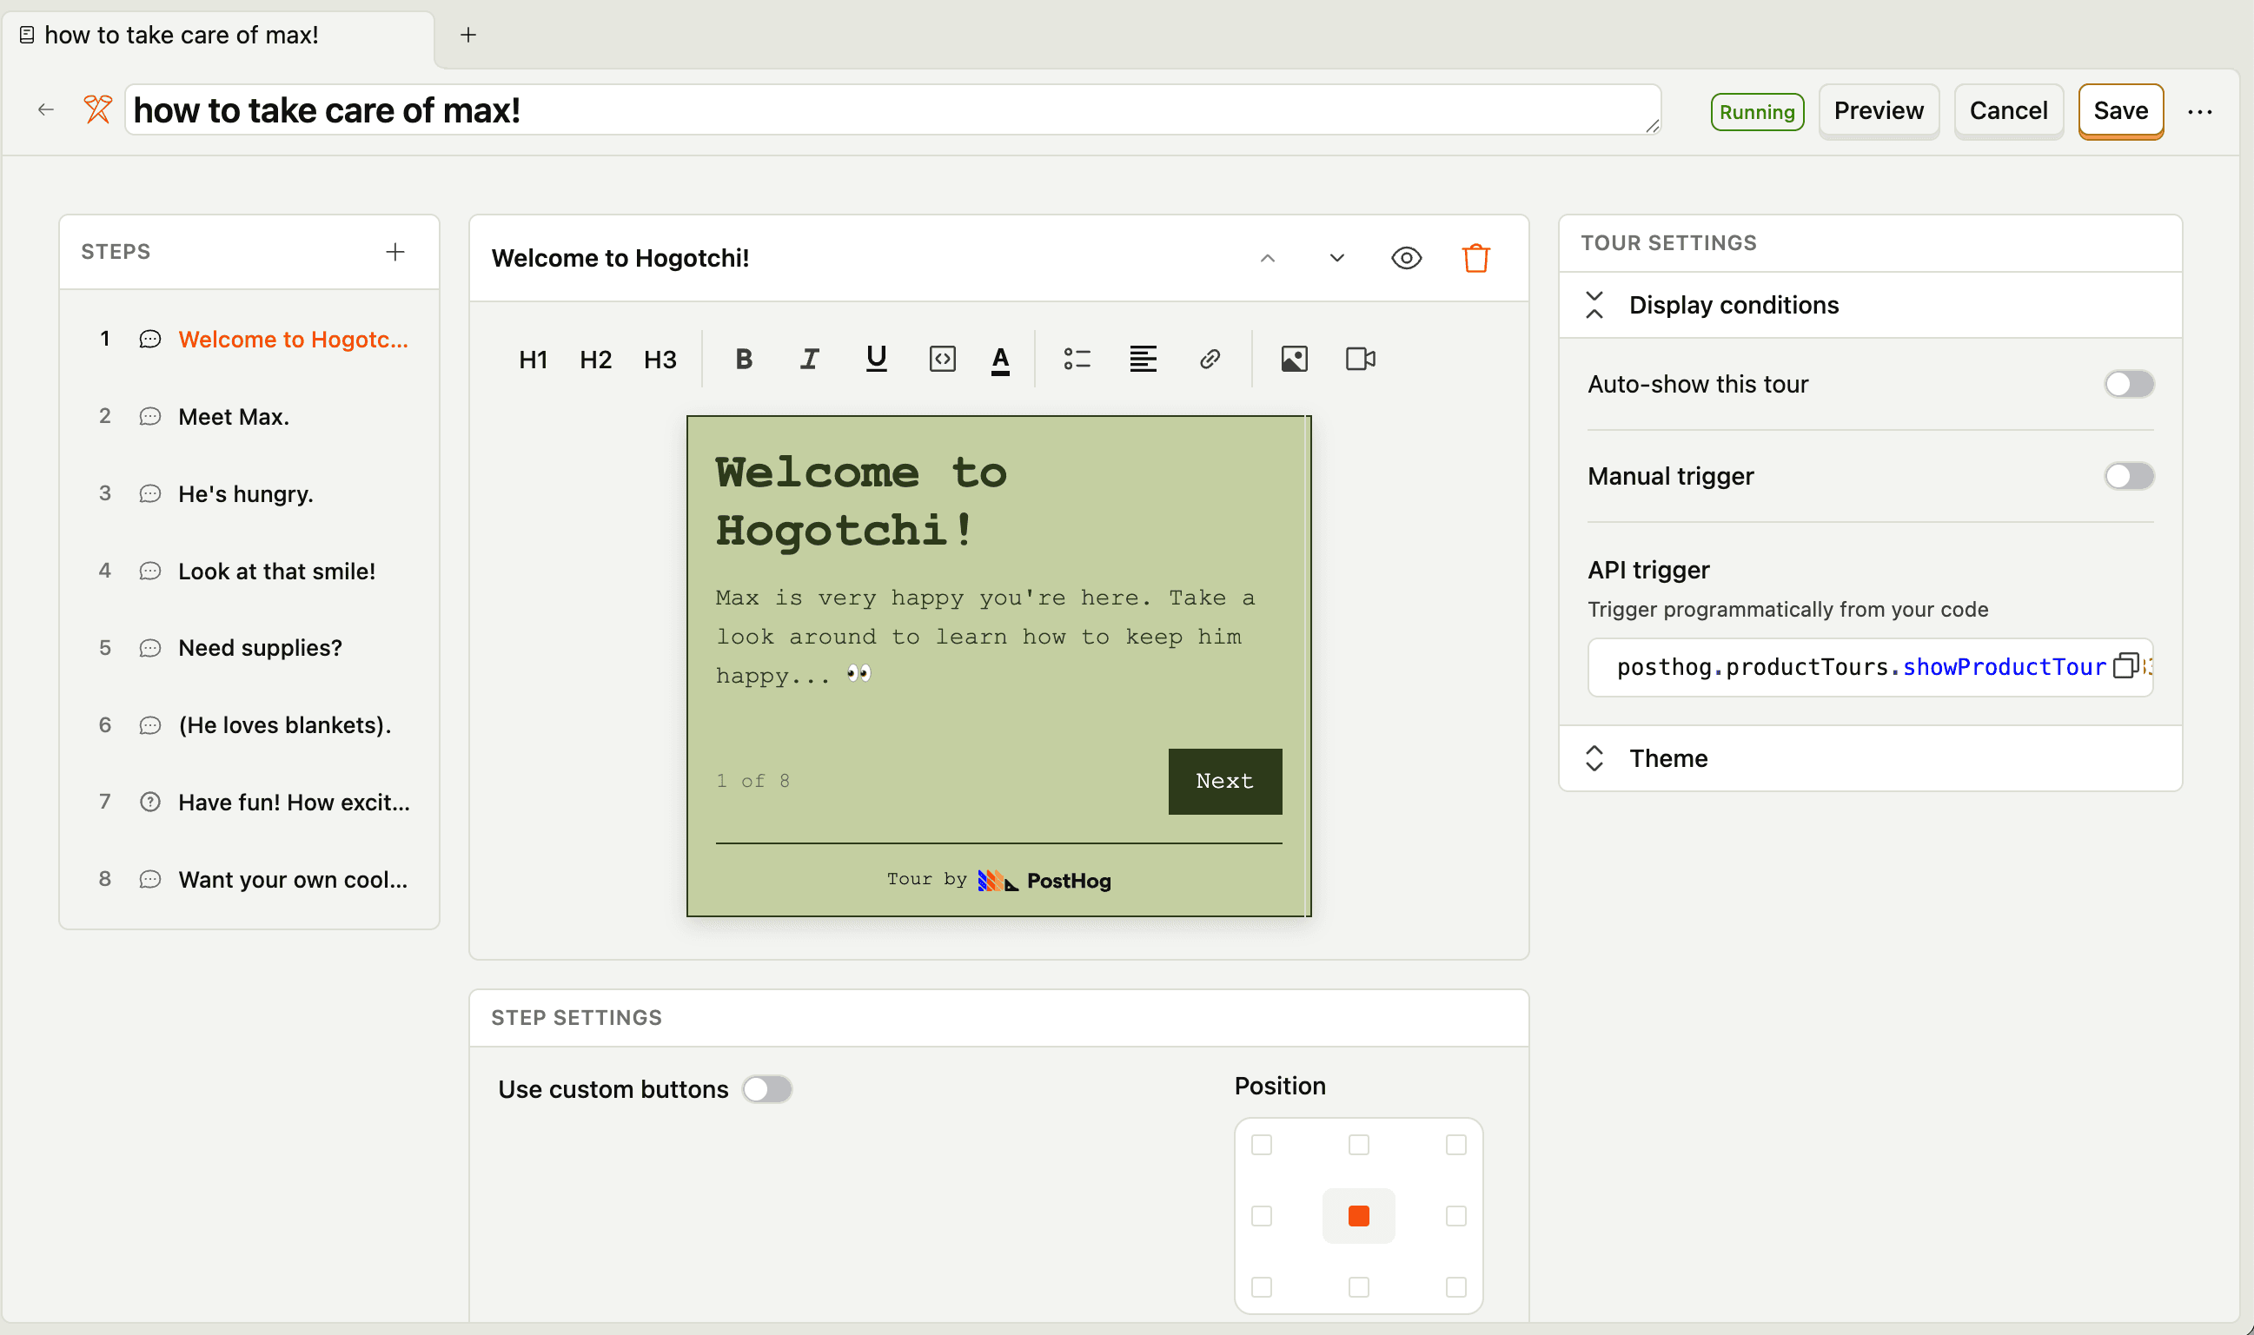Add a new step to the tour
This screenshot has height=1335, width=2254.
pyautogui.click(x=395, y=251)
